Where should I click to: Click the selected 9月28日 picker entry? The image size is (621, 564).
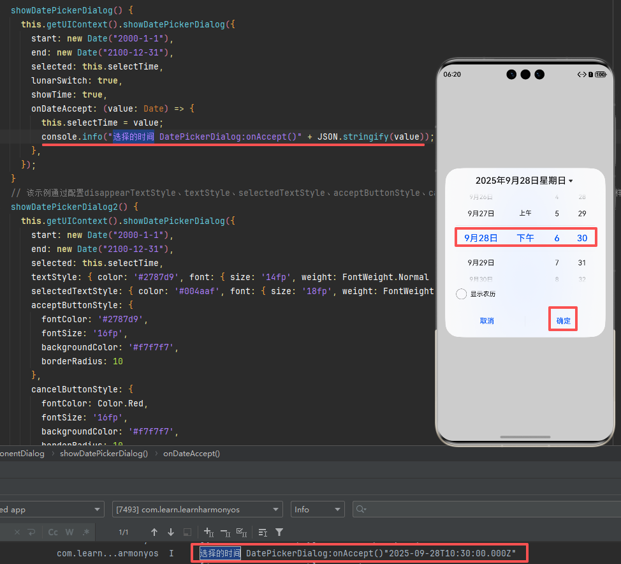(x=481, y=238)
